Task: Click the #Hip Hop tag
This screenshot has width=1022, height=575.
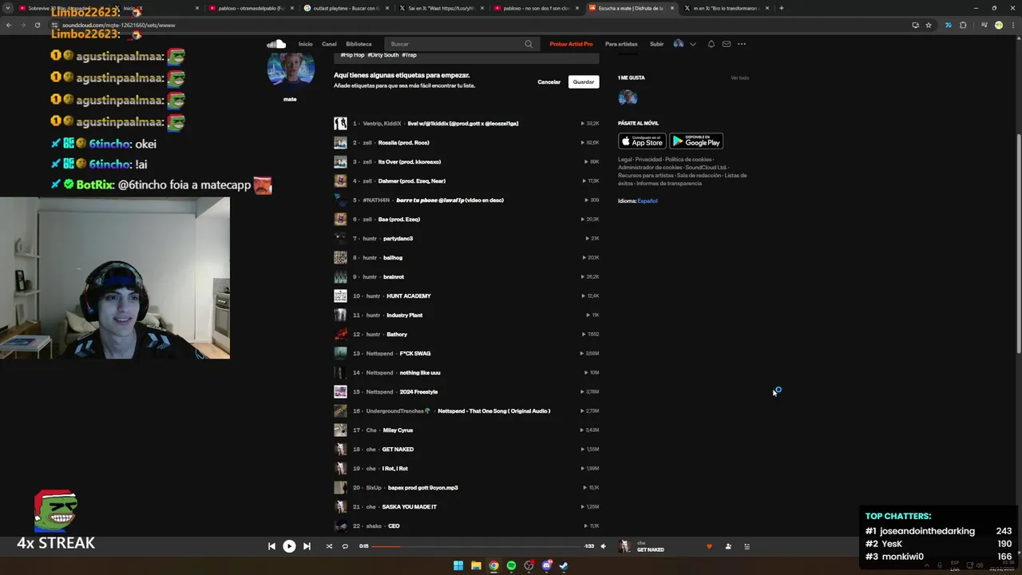Action: pyautogui.click(x=352, y=55)
